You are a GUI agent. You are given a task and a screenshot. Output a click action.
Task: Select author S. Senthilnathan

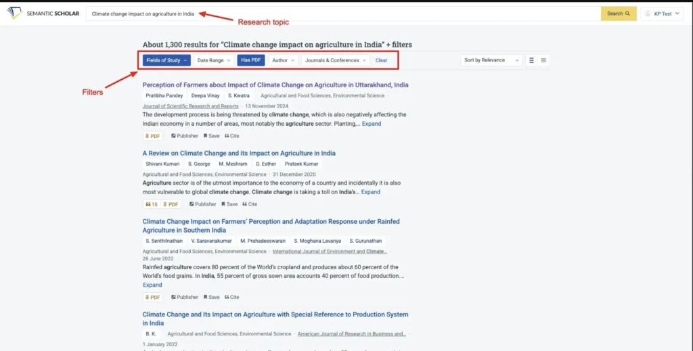[164, 241]
